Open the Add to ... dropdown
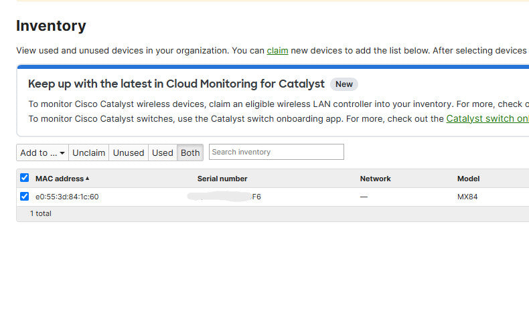 coord(42,152)
